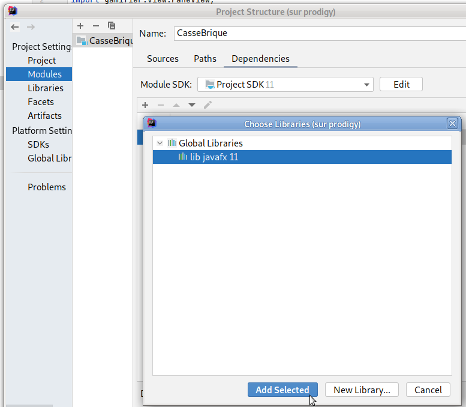Image resolution: width=466 pixels, height=407 pixels.
Task: Collapse the Global Libraries tree node
Action: [160, 143]
